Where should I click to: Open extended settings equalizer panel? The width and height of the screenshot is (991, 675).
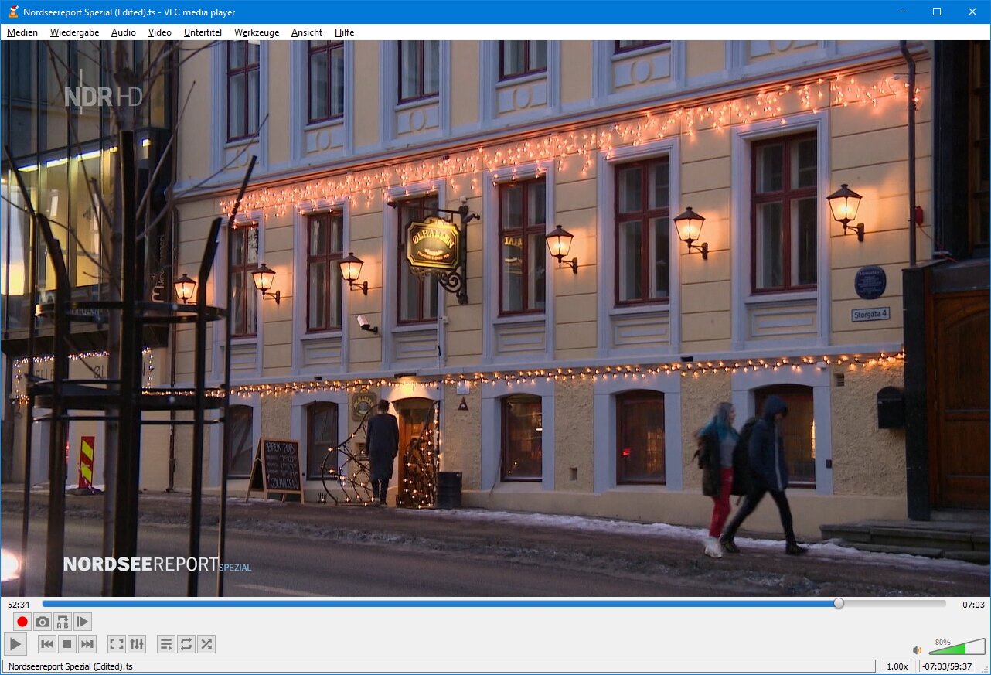[137, 644]
